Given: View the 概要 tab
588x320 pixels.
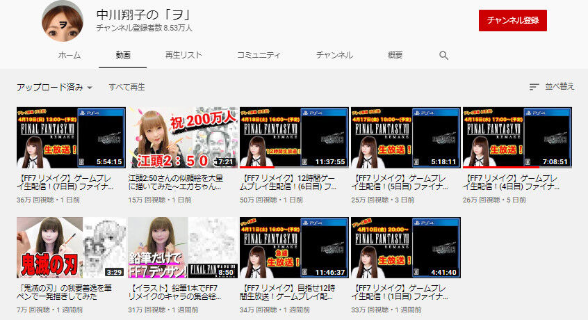Looking at the screenshot, I should (395, 55).
